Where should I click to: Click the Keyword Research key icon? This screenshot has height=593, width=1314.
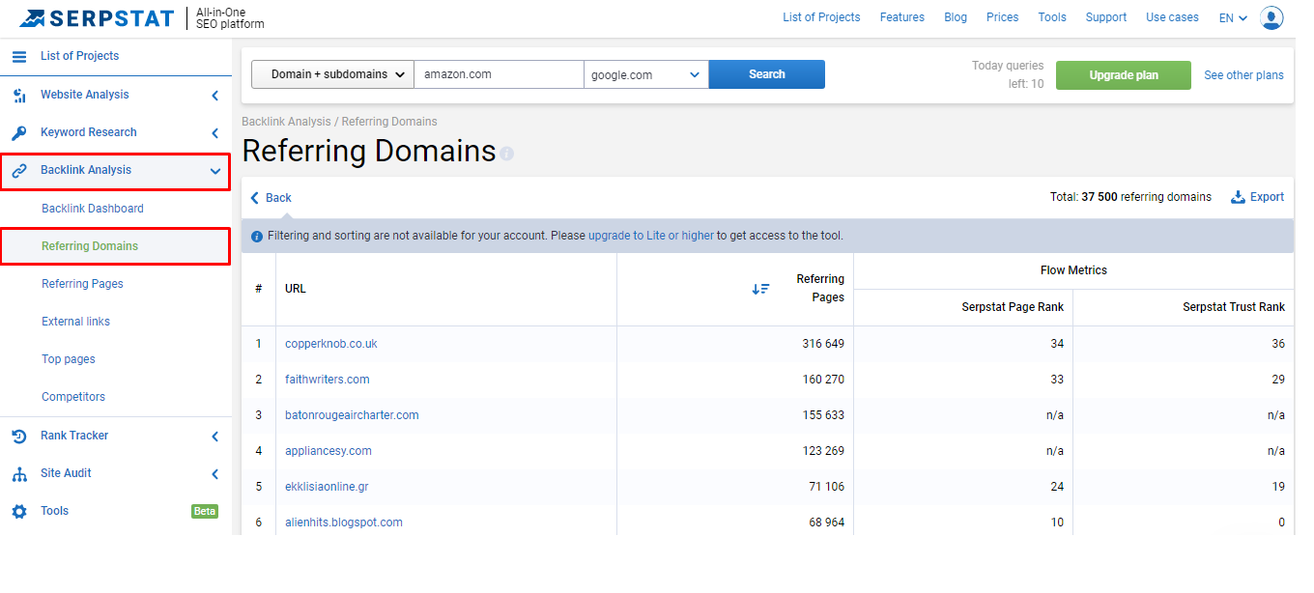click(19, 132)
